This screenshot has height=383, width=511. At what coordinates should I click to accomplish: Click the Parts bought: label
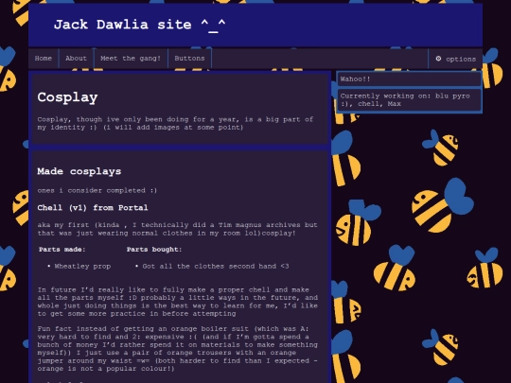point(154,250)
